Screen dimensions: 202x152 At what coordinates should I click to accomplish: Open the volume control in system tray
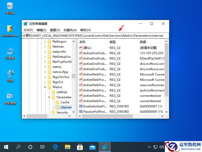[162, 147]
